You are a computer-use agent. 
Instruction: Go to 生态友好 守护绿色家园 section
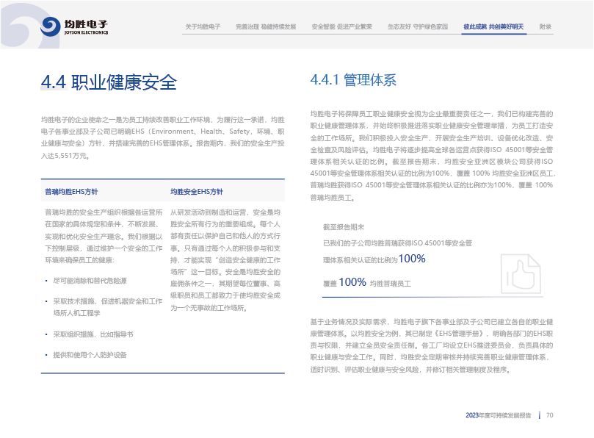click(x=417, y=26)
